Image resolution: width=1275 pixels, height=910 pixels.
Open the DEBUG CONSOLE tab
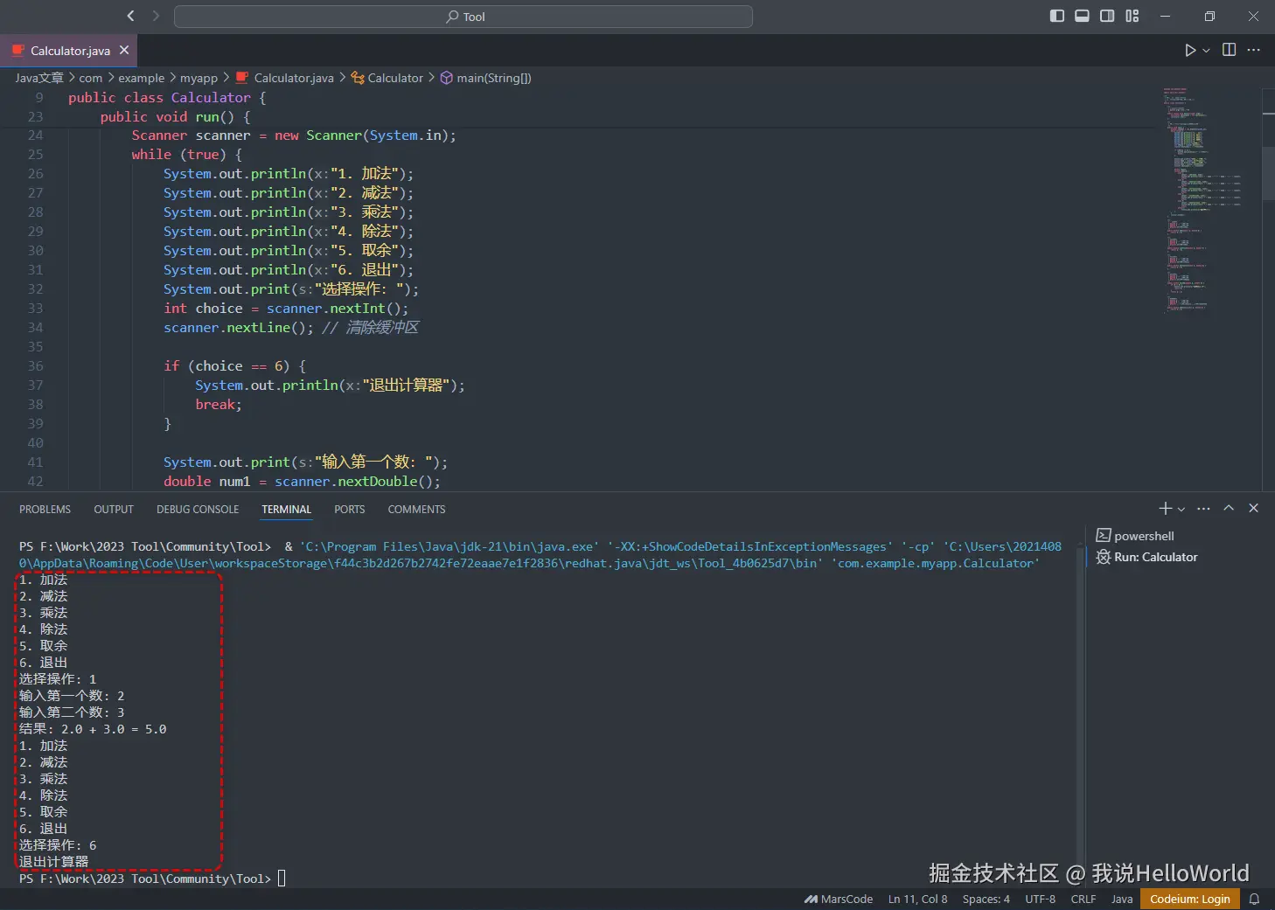pyautogui.click(x=198, y=509)
